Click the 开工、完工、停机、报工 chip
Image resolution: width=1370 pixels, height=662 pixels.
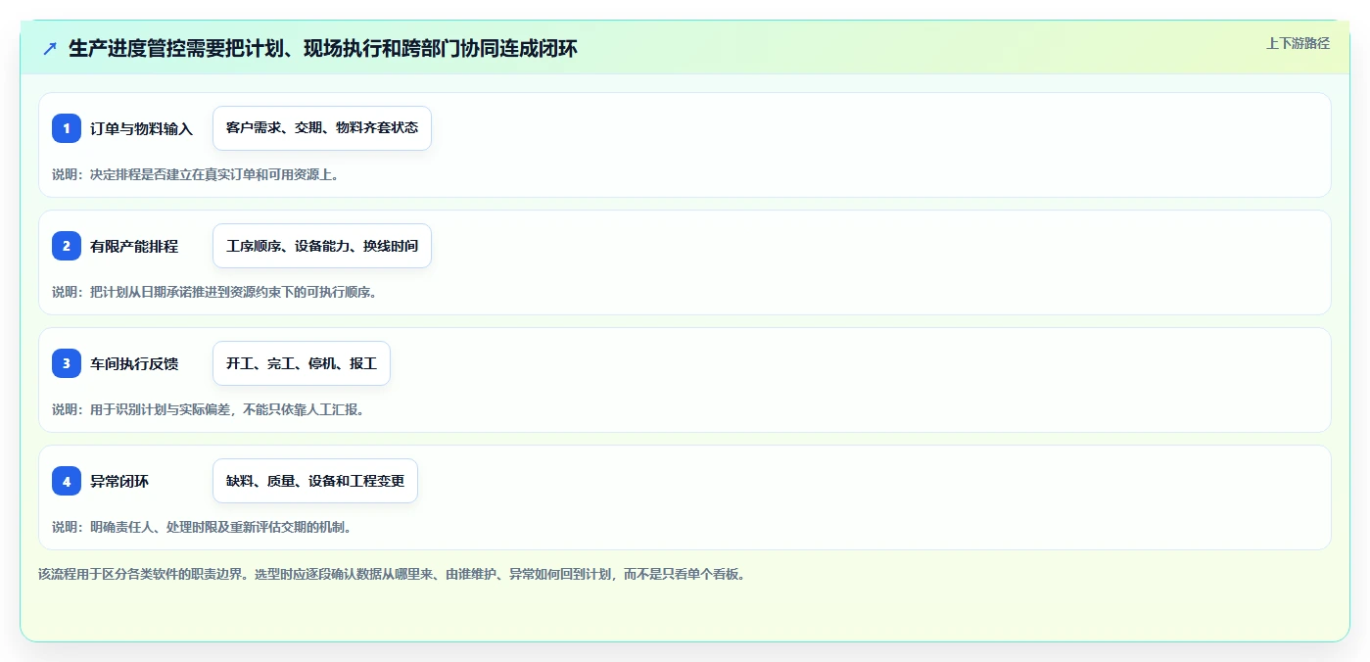302,363
